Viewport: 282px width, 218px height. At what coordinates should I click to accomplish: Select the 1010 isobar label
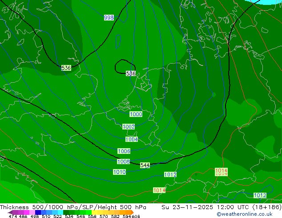119,172
